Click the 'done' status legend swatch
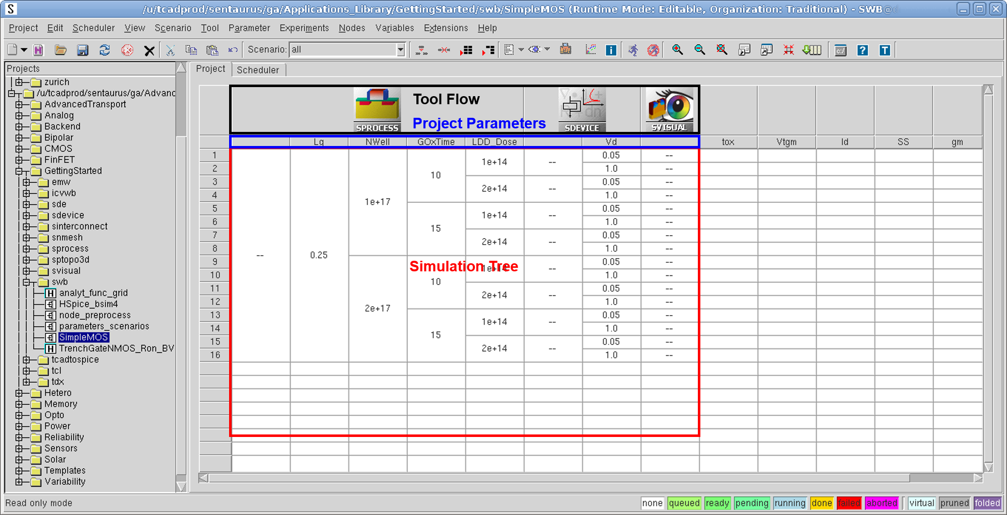The width and height of the screenshot is (1007, 515). (x=822, y=503)
